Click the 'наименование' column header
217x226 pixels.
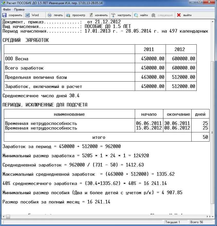tap(69, 114)
